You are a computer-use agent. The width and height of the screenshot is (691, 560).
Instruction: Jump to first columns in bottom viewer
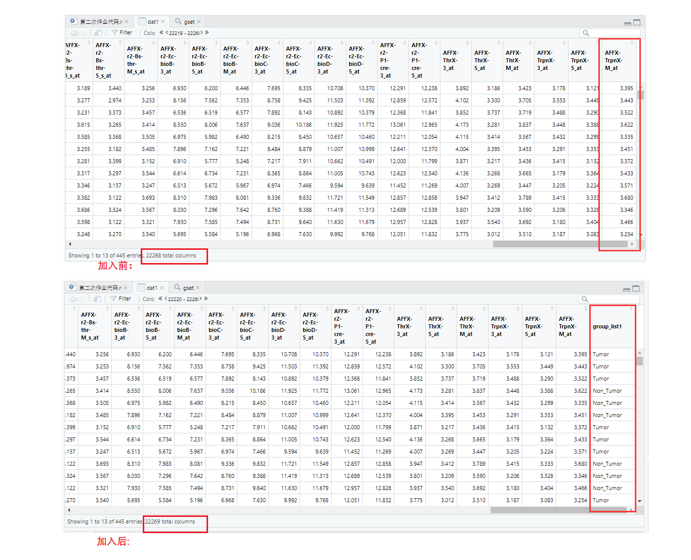(160, 298)
